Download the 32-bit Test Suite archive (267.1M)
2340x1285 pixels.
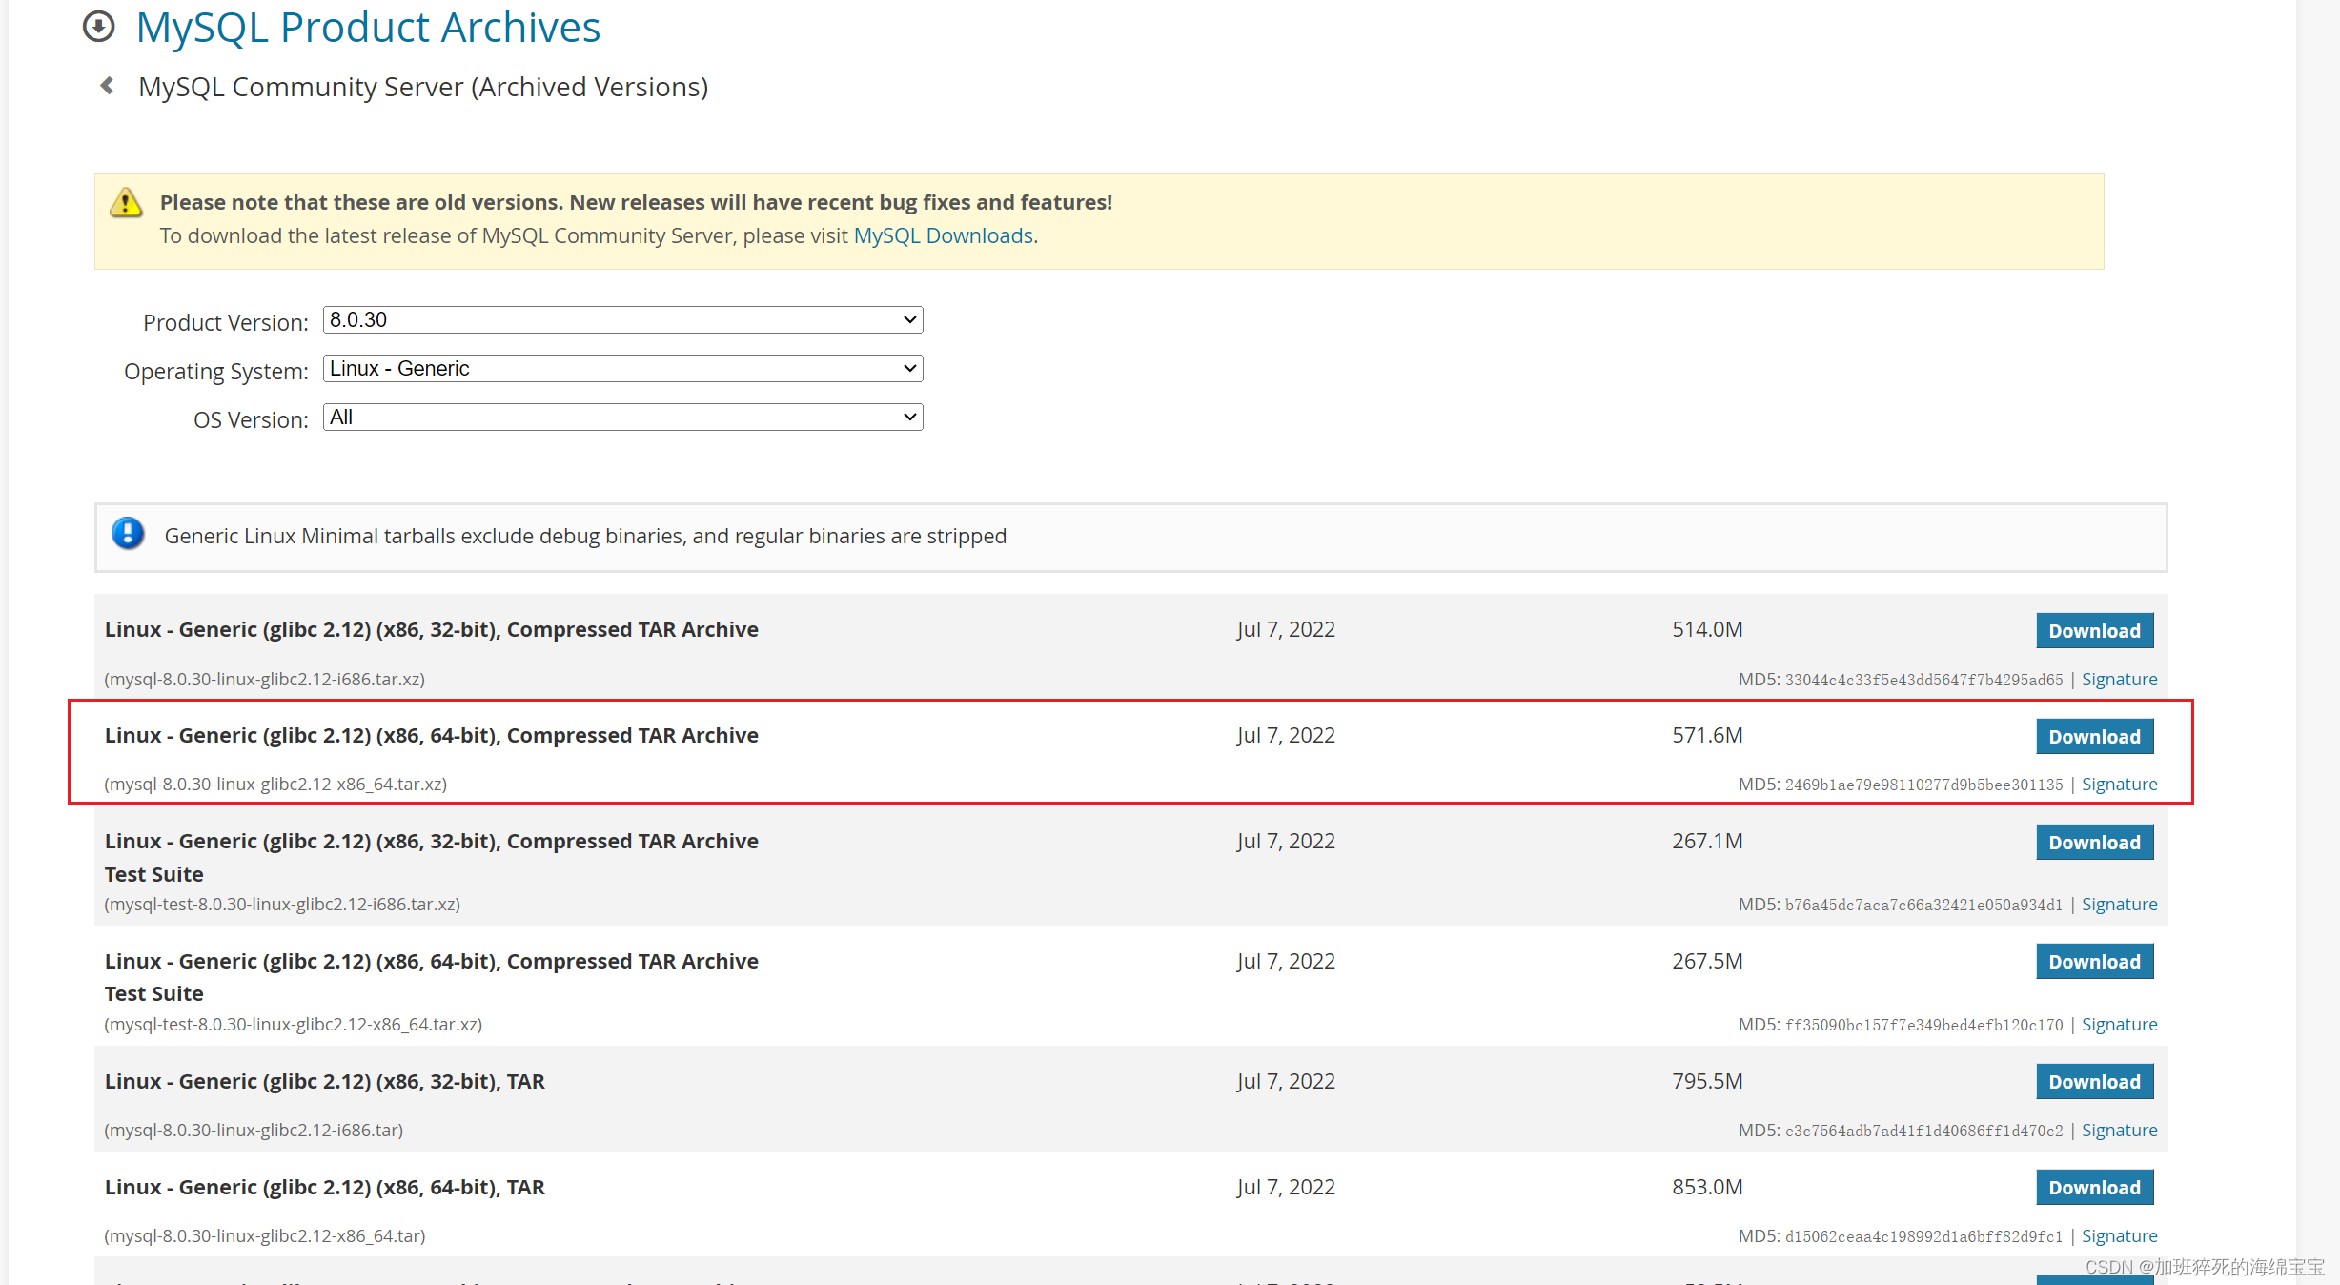[2094, 843]
